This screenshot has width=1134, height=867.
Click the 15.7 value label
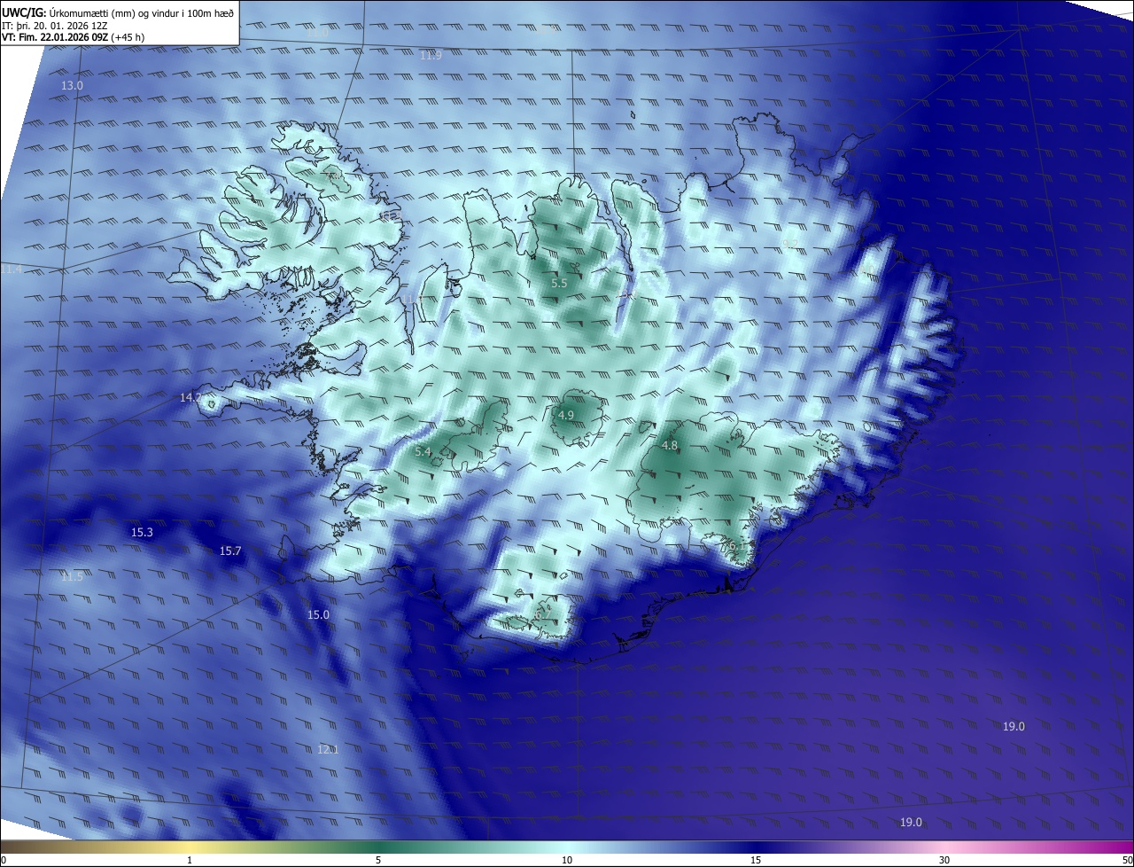click(230, 551)
